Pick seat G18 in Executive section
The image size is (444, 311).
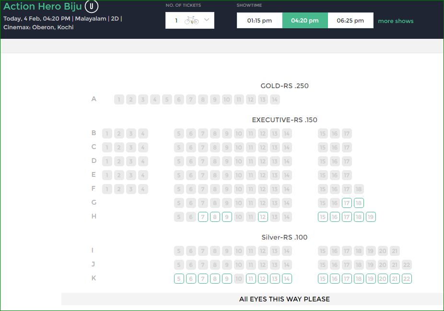(x=359, y=203)
